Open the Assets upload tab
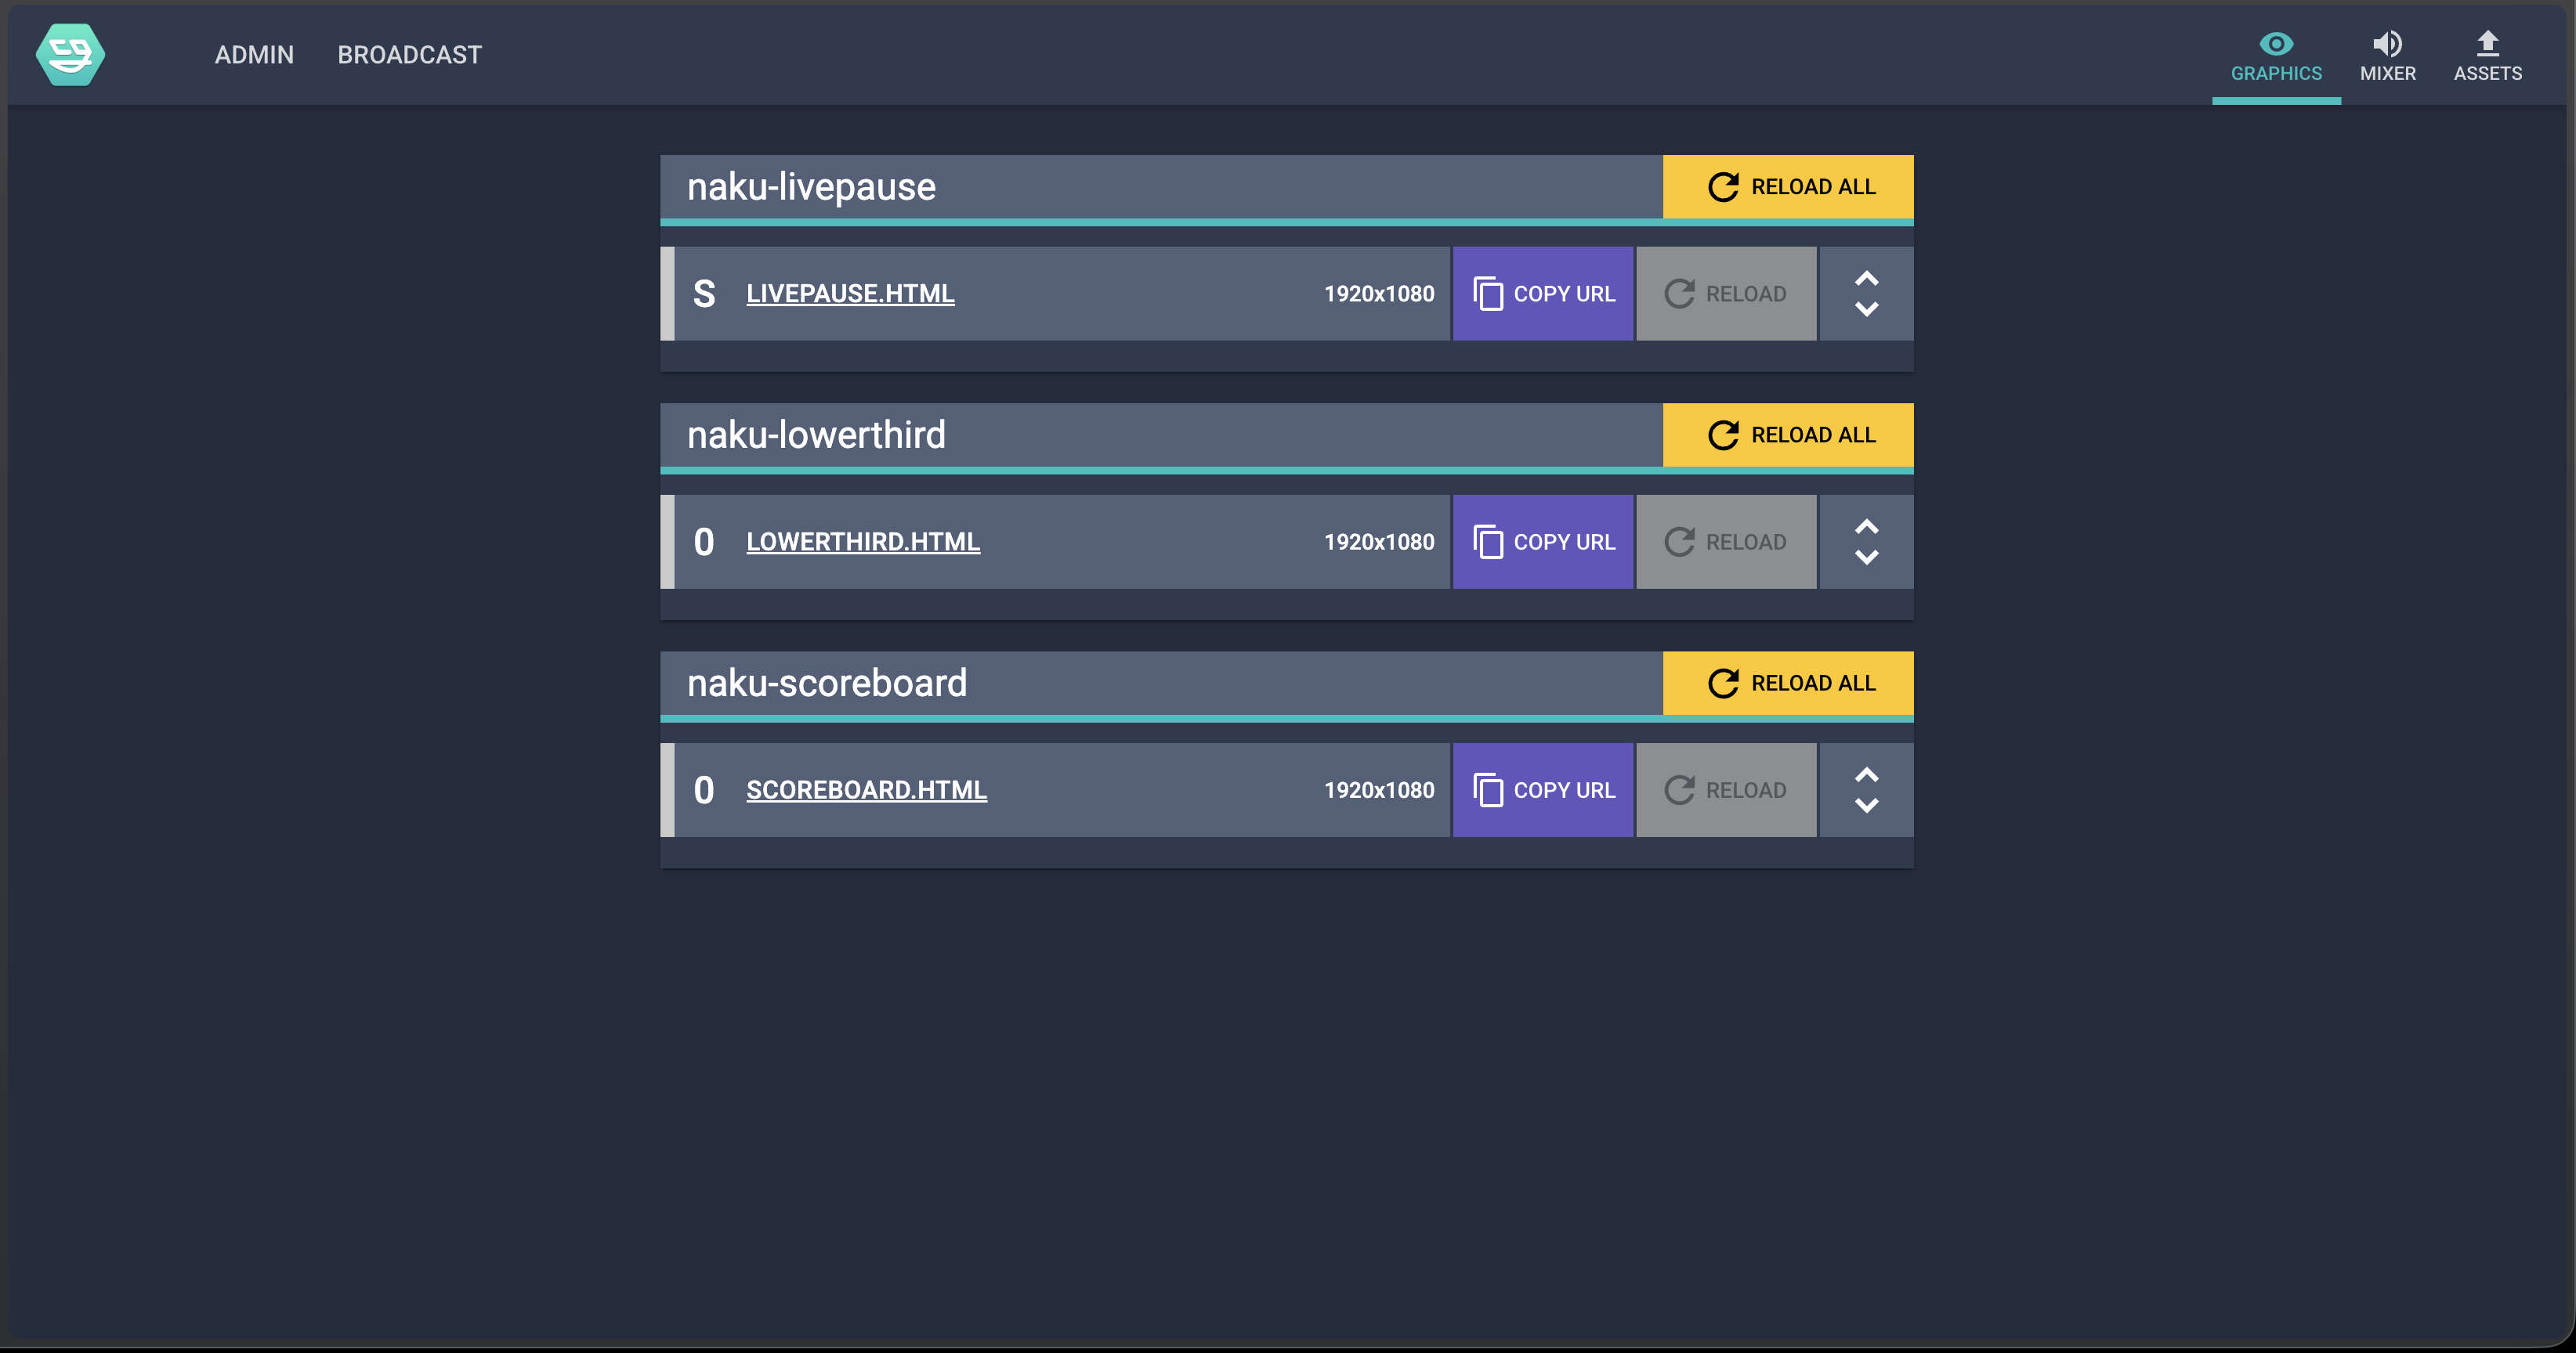2576x1353 pixels. pos(2487,56)
